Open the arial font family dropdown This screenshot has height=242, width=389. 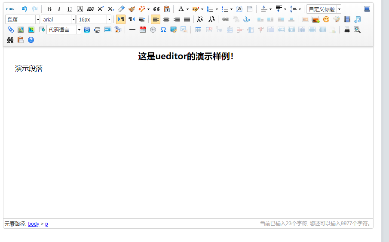[x=58, y=19]
